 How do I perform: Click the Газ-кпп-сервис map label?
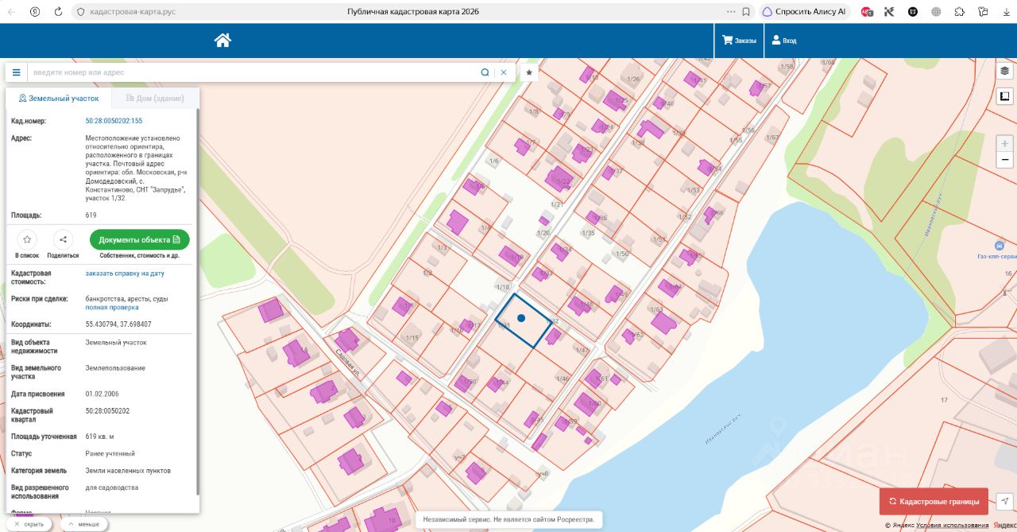click(997, 257)
